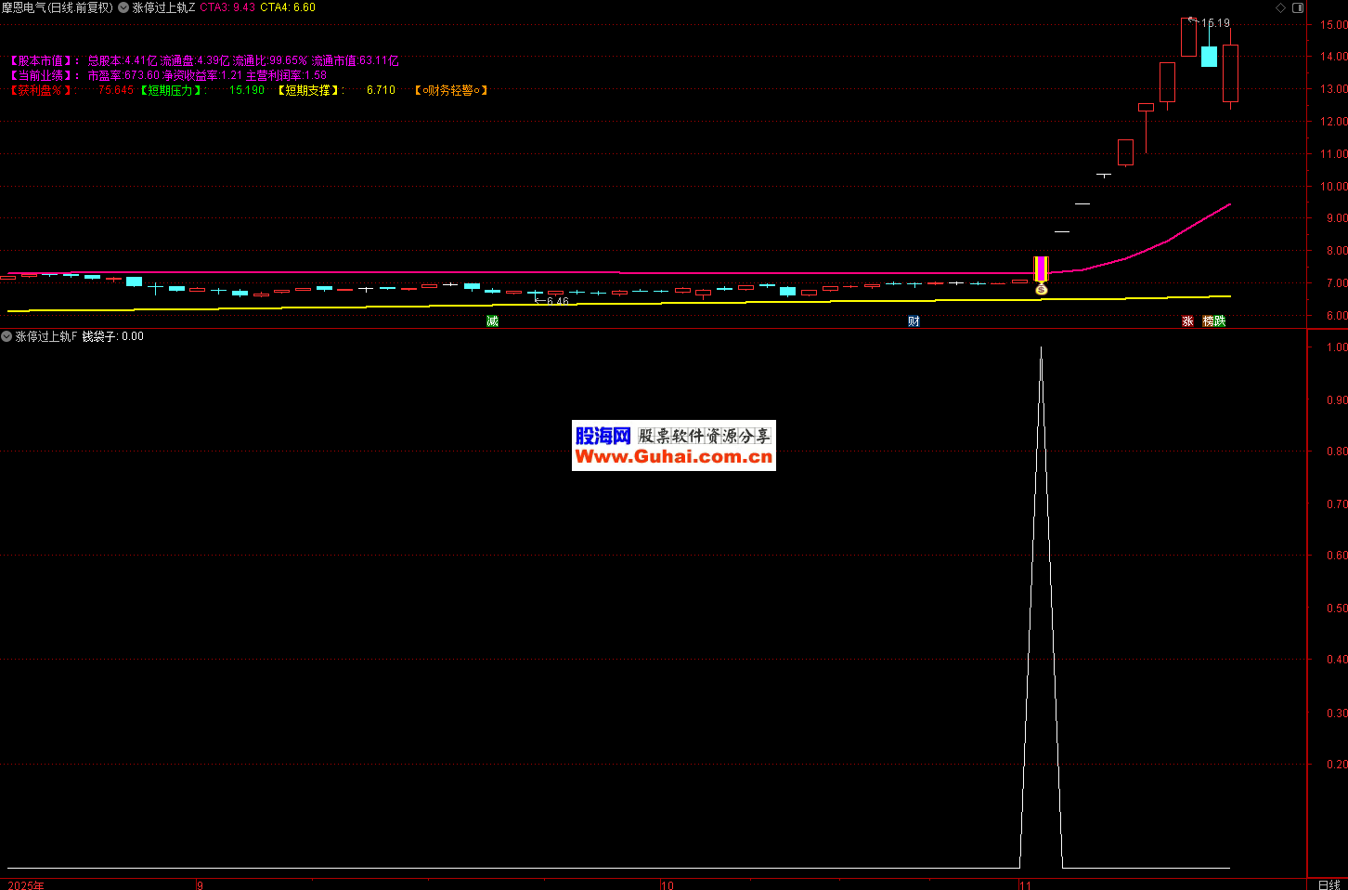The height and width of the screenshot is (890, 1348).
Task: Click the magenta limit-up highlighted candle
Action: pyautogui.click(x=1041, y=268)
